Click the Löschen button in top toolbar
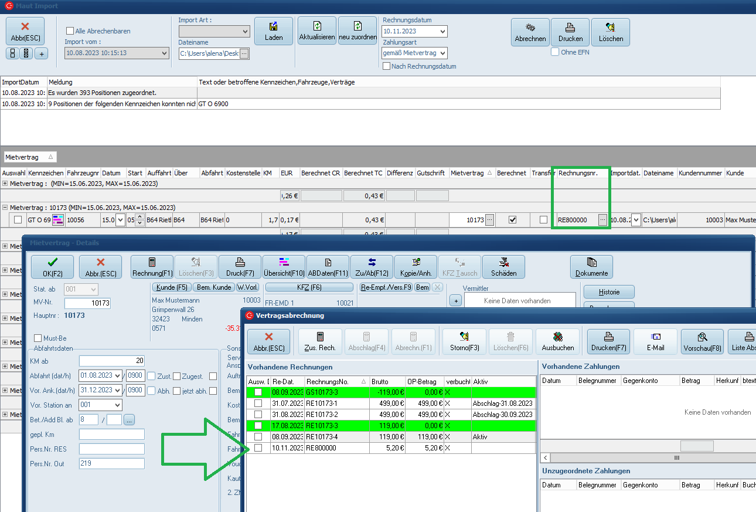 tap(610, 32)
